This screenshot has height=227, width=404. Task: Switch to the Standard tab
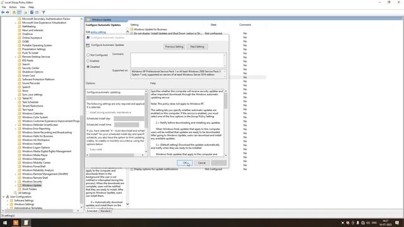click(105, 211)
